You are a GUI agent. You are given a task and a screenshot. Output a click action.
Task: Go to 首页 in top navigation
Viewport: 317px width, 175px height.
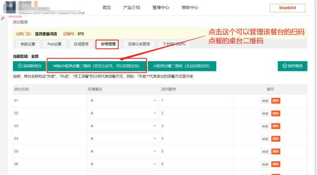(107, 8)
